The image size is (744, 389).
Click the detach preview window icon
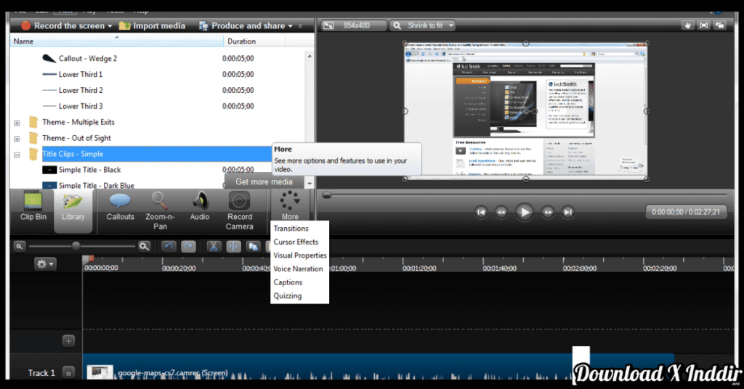720,25
